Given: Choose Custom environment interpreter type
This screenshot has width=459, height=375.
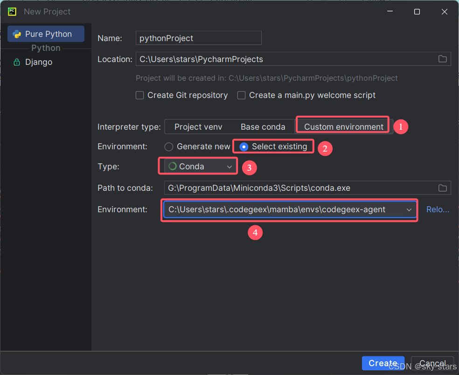Looking at the screenshot, I should [344, 127].
